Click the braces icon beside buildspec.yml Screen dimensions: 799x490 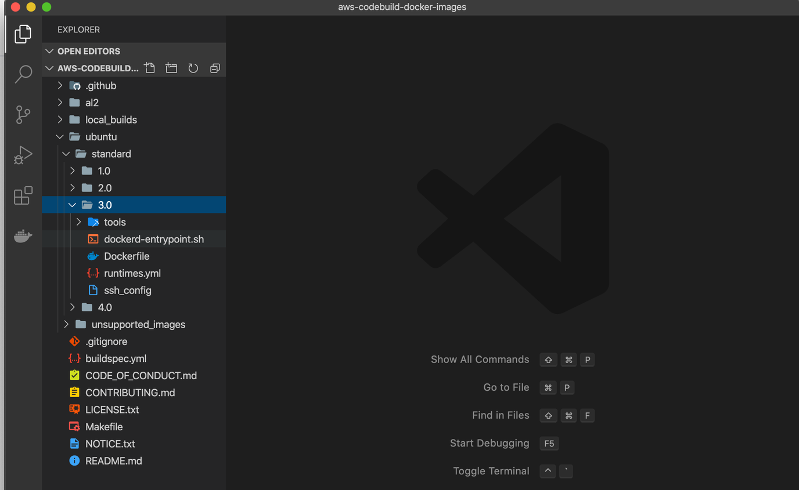point(74,358)
